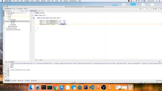Open the DB Browser side tab

point(4,21)
